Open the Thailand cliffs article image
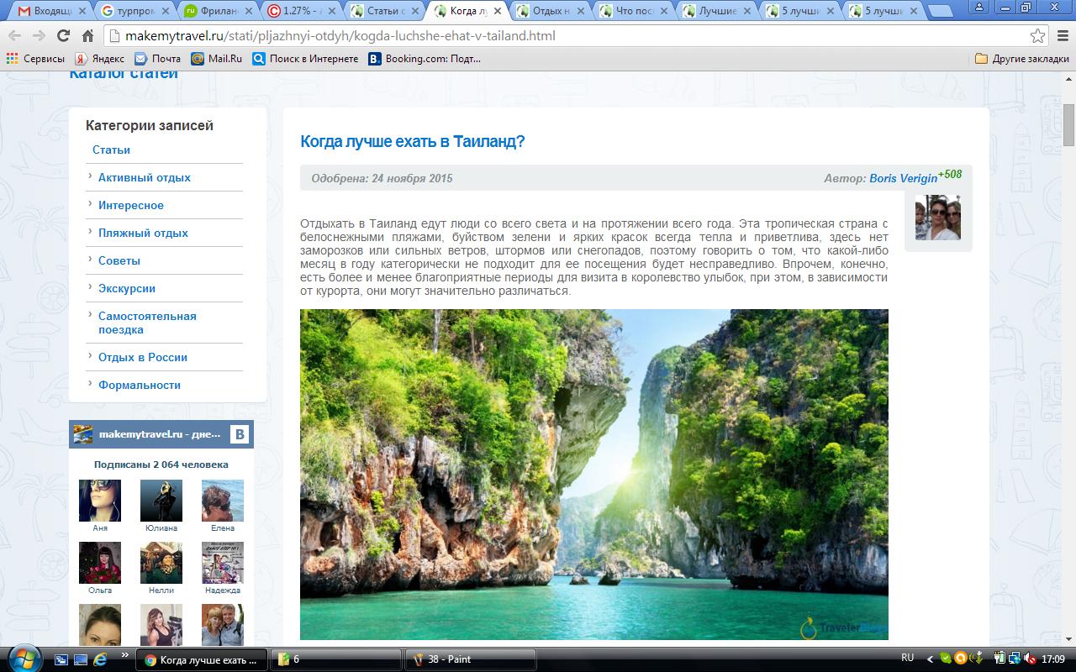Viewport: 1076px width, 672px height. (x=593, y=475)
